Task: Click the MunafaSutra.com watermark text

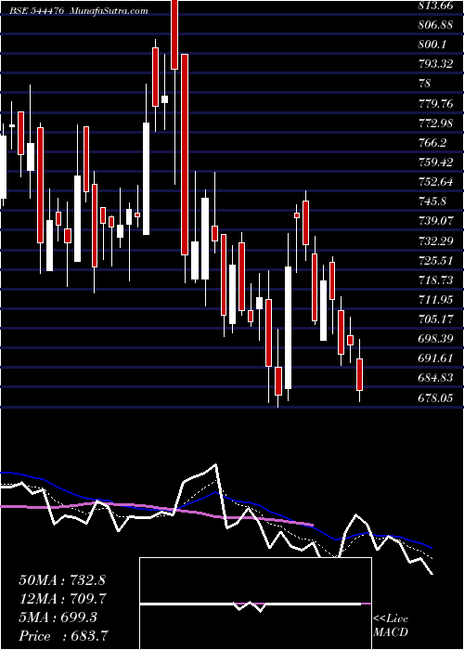Action: tap(109, 11)
